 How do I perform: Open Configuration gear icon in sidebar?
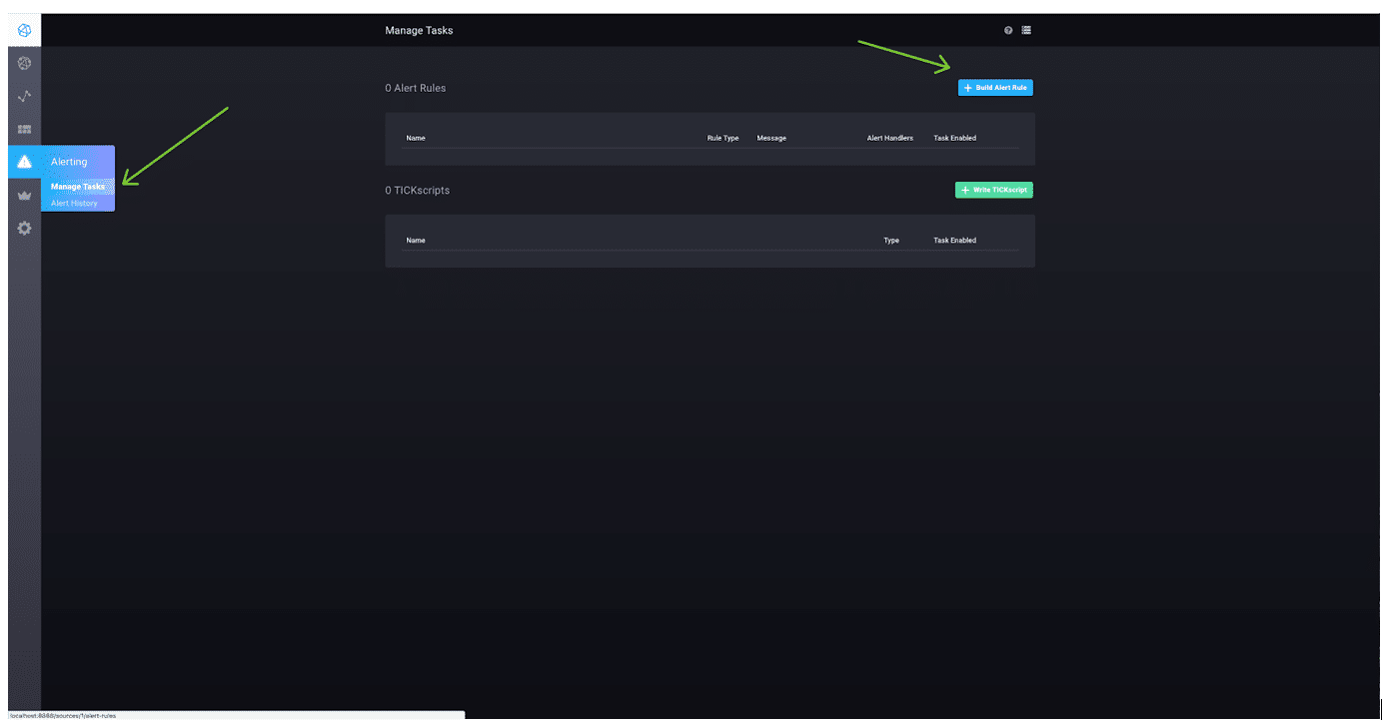[24, 229]
